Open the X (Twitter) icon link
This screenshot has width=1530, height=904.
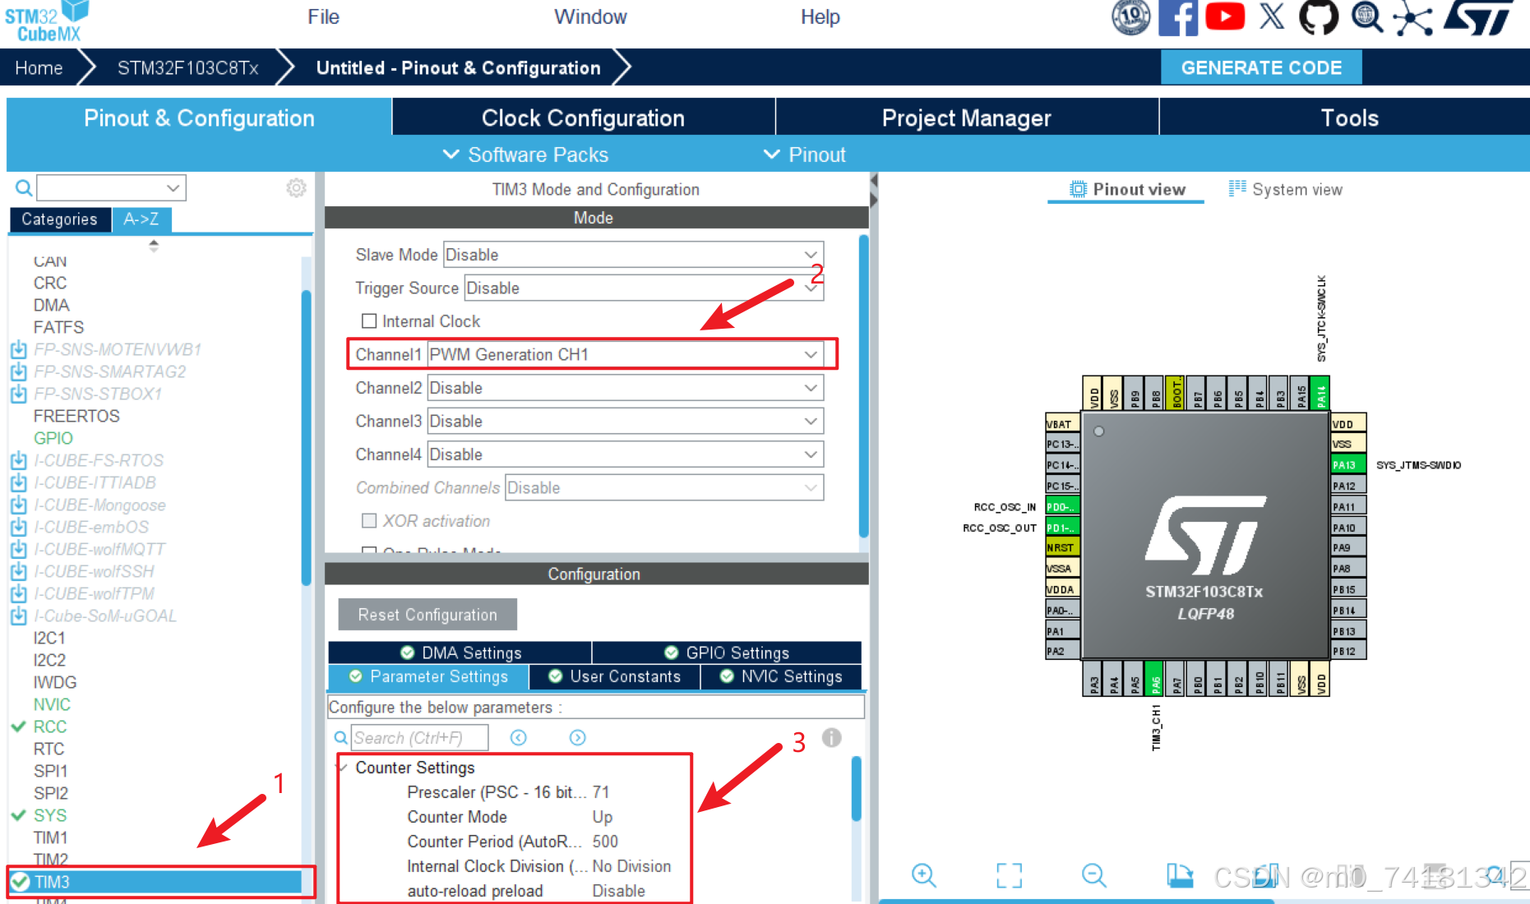[1272, 16]
